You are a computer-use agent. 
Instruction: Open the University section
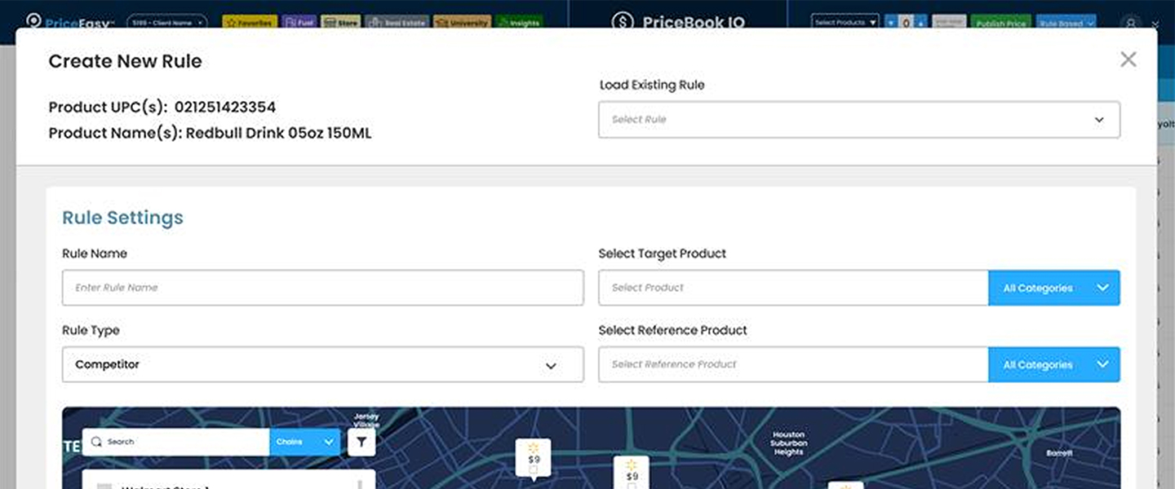[x=463, y=22]
